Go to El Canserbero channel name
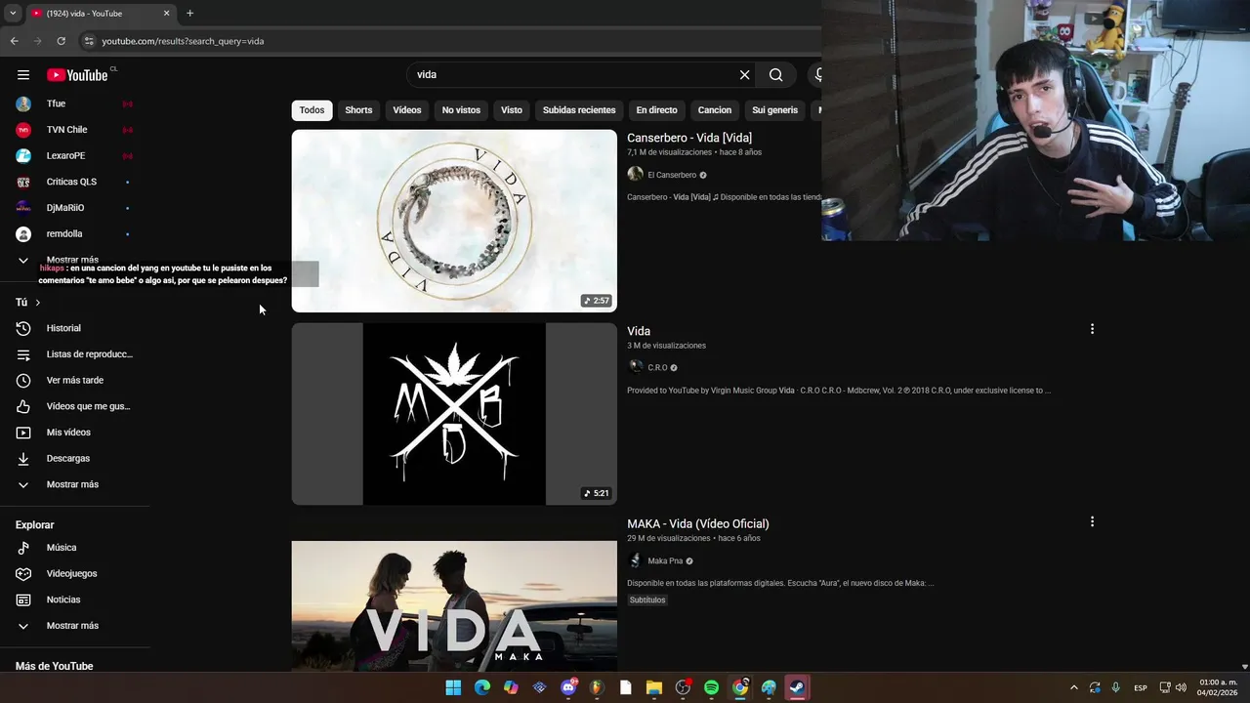The height and width of the screenshot is (703, 1250). tap(672, 175)
